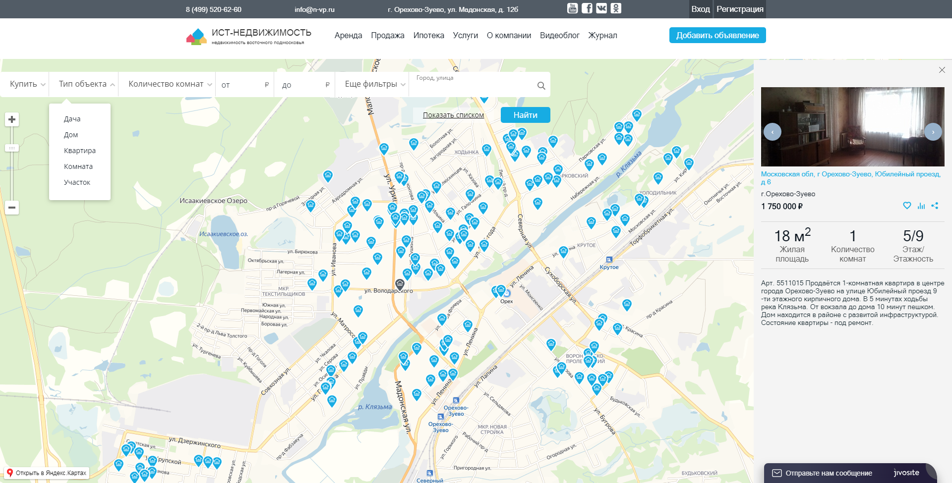Click the office address in top bar
Screen dimensions: 952x483
click(x=453, y=9)
